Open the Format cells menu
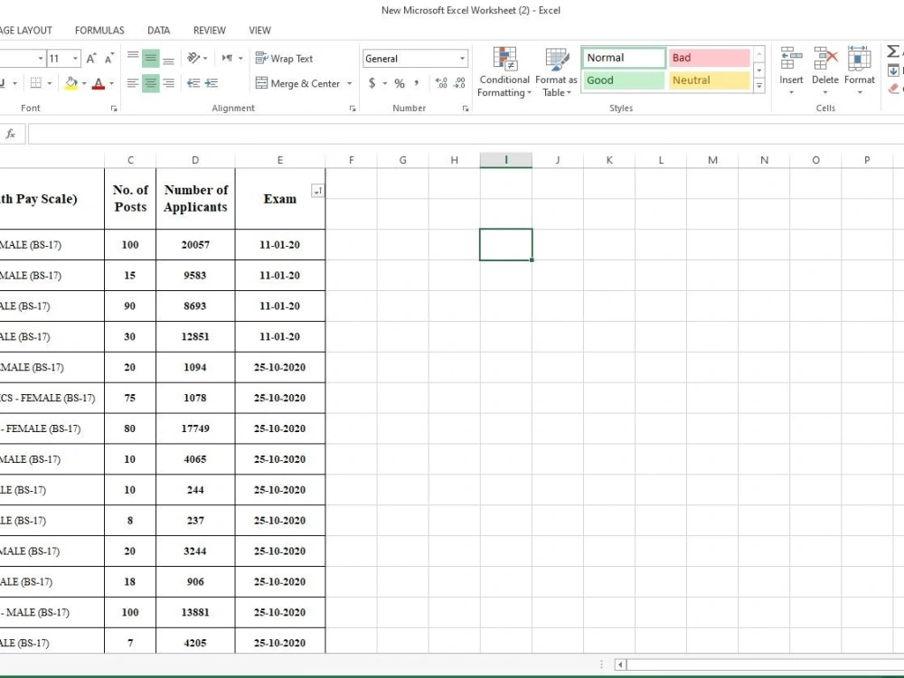Image resolution: width=904 pixels, height=678 pixels. pos(859,72)
